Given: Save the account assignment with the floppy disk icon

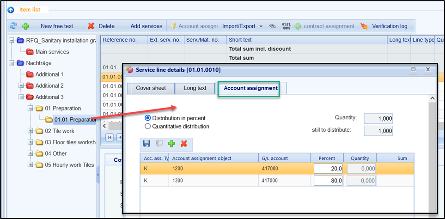Looking at the screenshot, I should 146,144.
